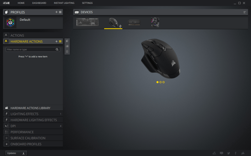Open the Devices panel options menu

point(245,12)
